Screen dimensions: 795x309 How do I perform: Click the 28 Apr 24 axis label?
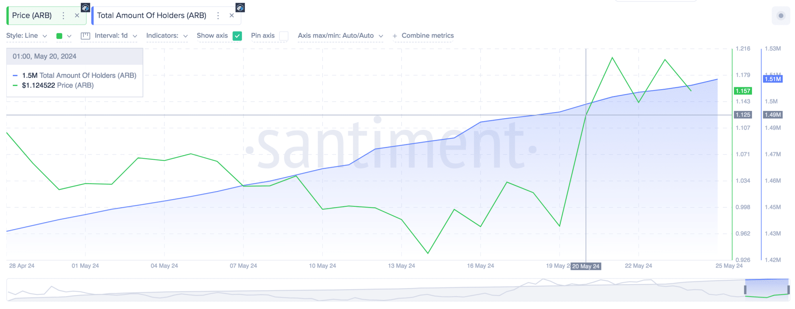tap(22, 266)
